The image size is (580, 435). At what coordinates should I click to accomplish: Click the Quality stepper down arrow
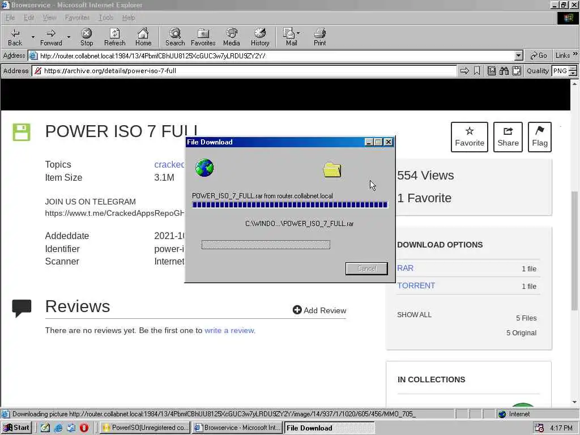click(573, 73)
